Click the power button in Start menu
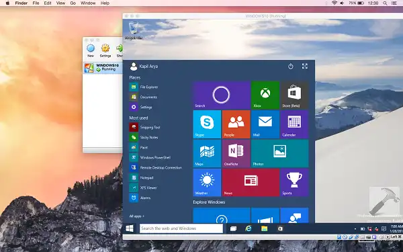Screen dimensions: 403x252 click(291, 67)
